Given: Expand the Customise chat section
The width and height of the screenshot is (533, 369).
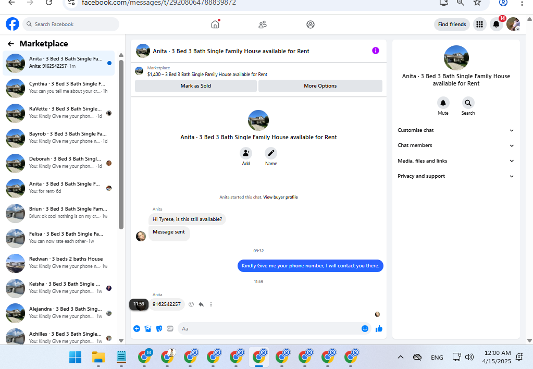Looking at the screenshot, I should coord(456,130).
